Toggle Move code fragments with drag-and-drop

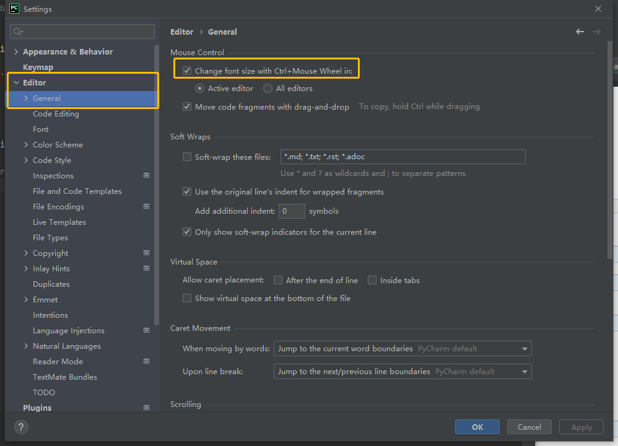(x=187, y=107)
